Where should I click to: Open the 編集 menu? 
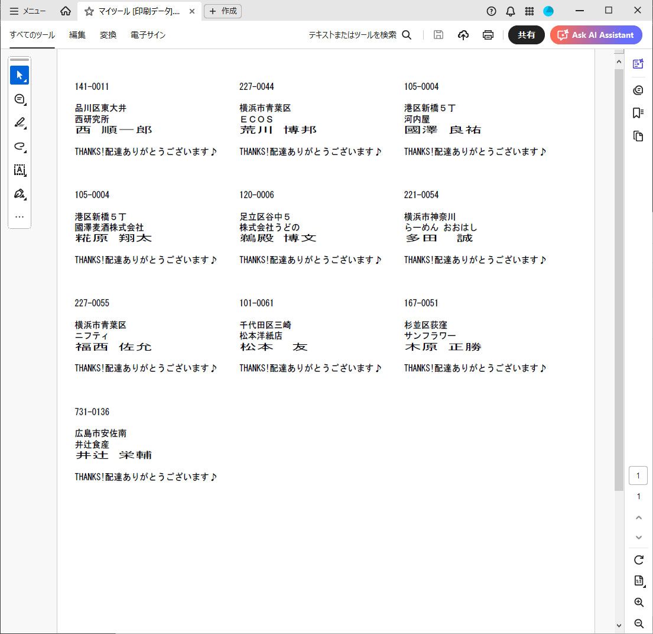pyautogui.click(x=77, y=35)
